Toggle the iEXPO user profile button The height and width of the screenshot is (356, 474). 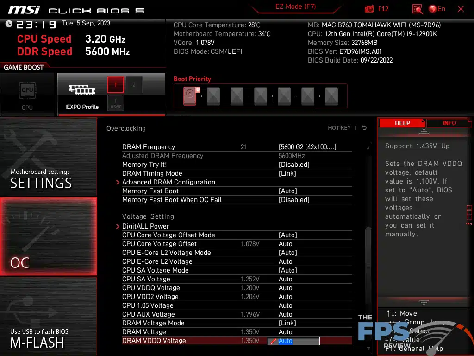pos(115,103)
